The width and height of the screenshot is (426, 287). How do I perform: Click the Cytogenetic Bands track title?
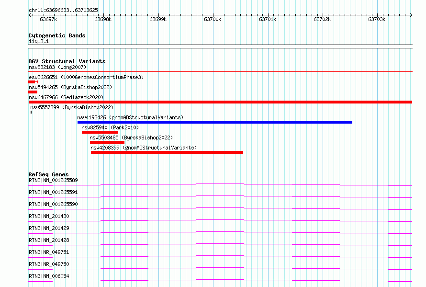57,35
